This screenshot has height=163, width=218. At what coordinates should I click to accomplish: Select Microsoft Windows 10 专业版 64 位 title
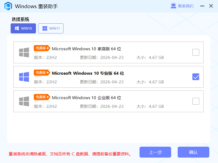[88, 73]
